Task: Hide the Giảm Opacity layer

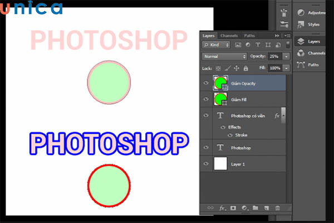Action: pos(206,83)
